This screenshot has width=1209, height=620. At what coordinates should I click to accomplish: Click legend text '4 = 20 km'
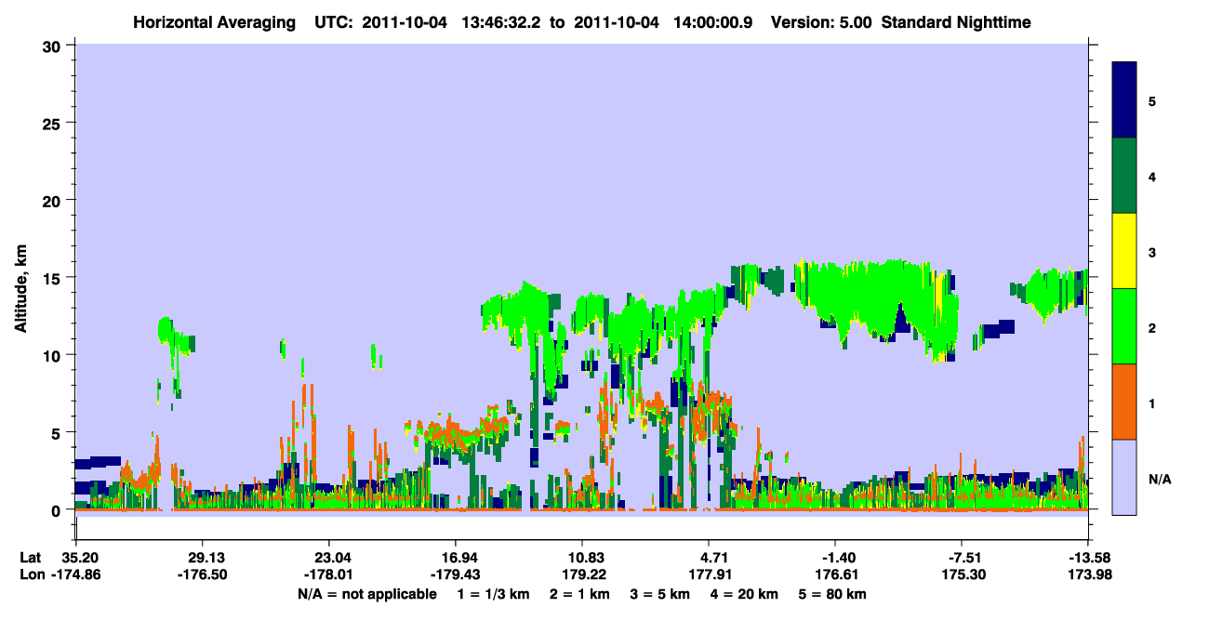click(745, 594)
